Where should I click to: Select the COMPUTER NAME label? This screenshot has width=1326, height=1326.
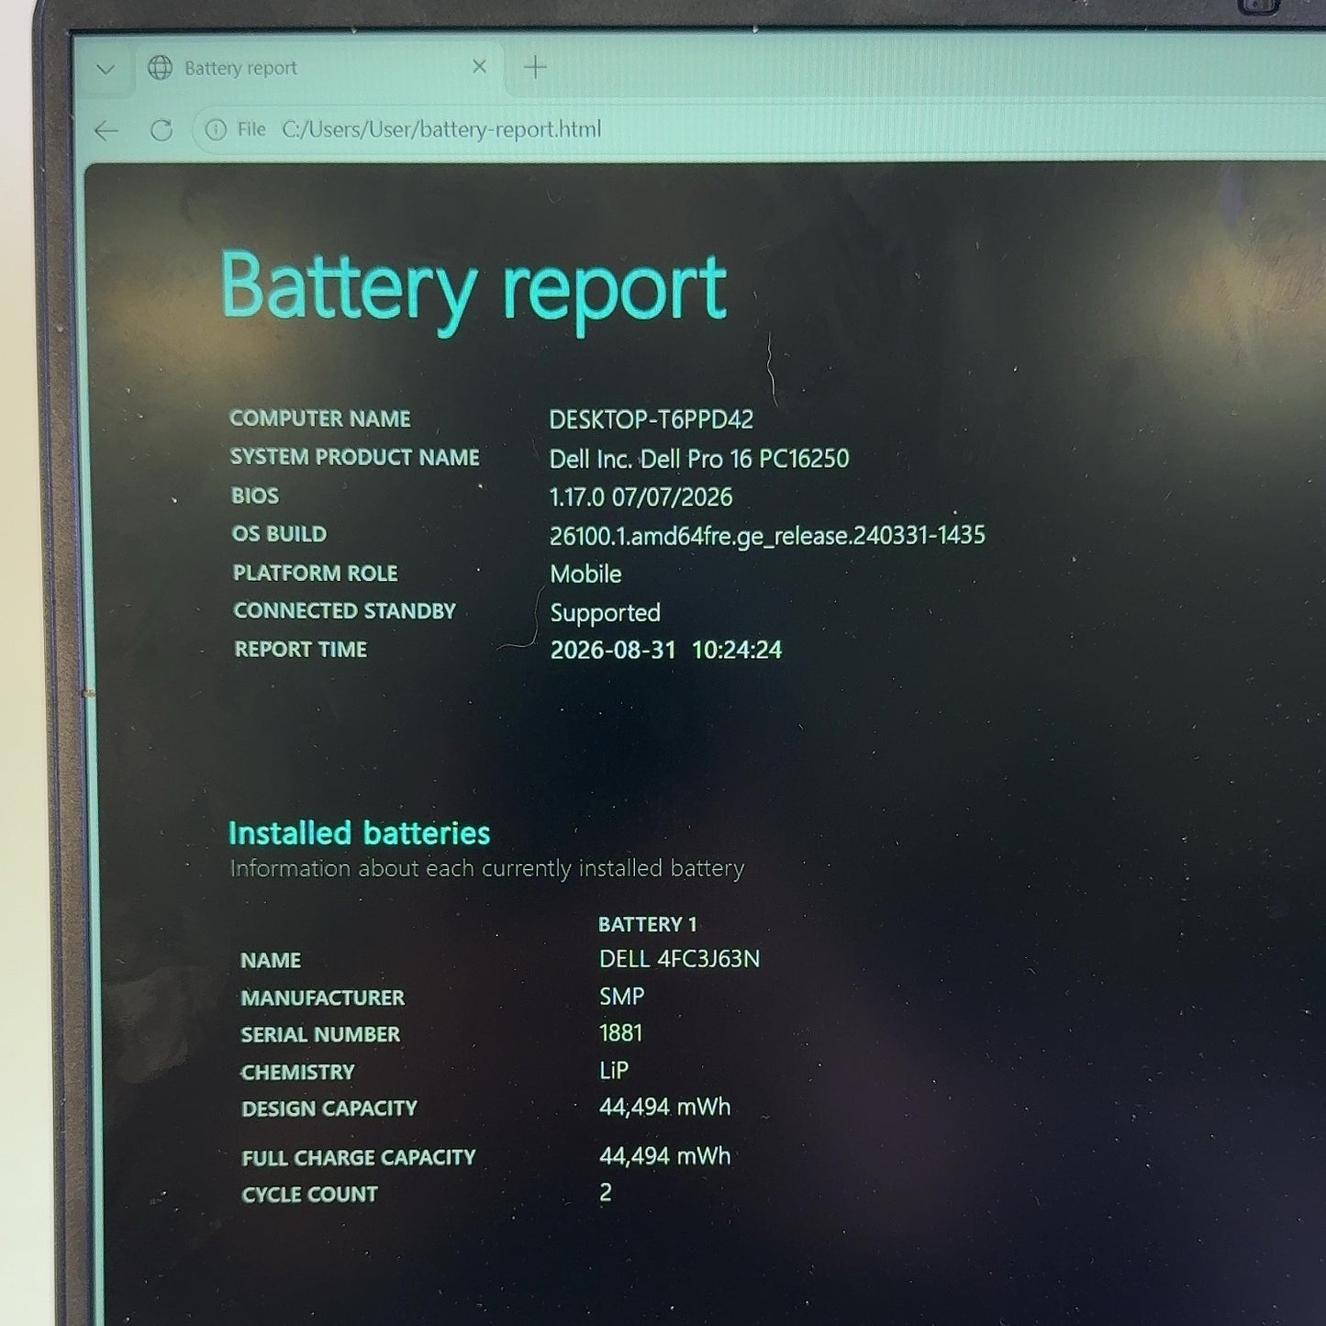(320, 418)
